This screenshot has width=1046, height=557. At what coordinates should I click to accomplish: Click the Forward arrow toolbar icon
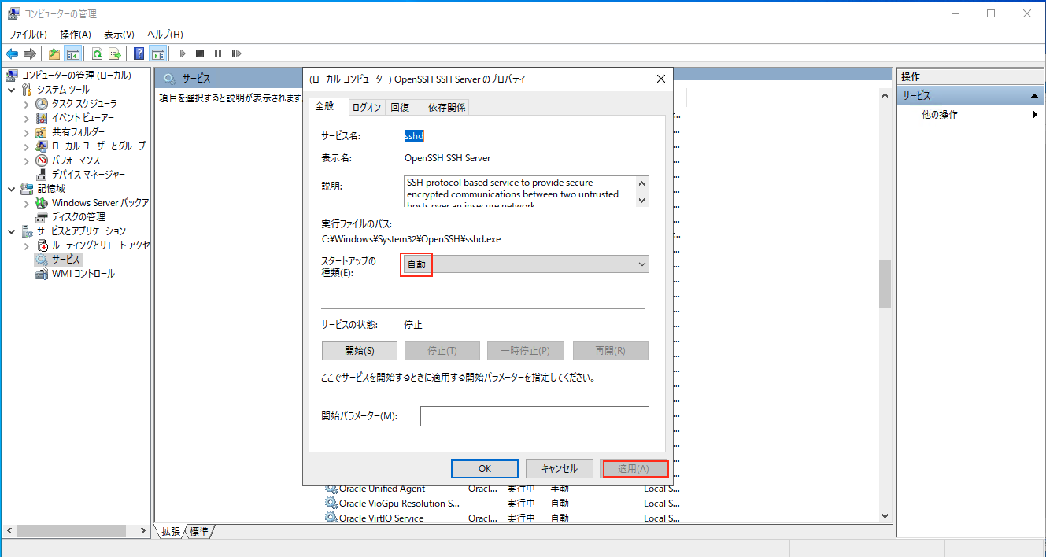(30, 53)
